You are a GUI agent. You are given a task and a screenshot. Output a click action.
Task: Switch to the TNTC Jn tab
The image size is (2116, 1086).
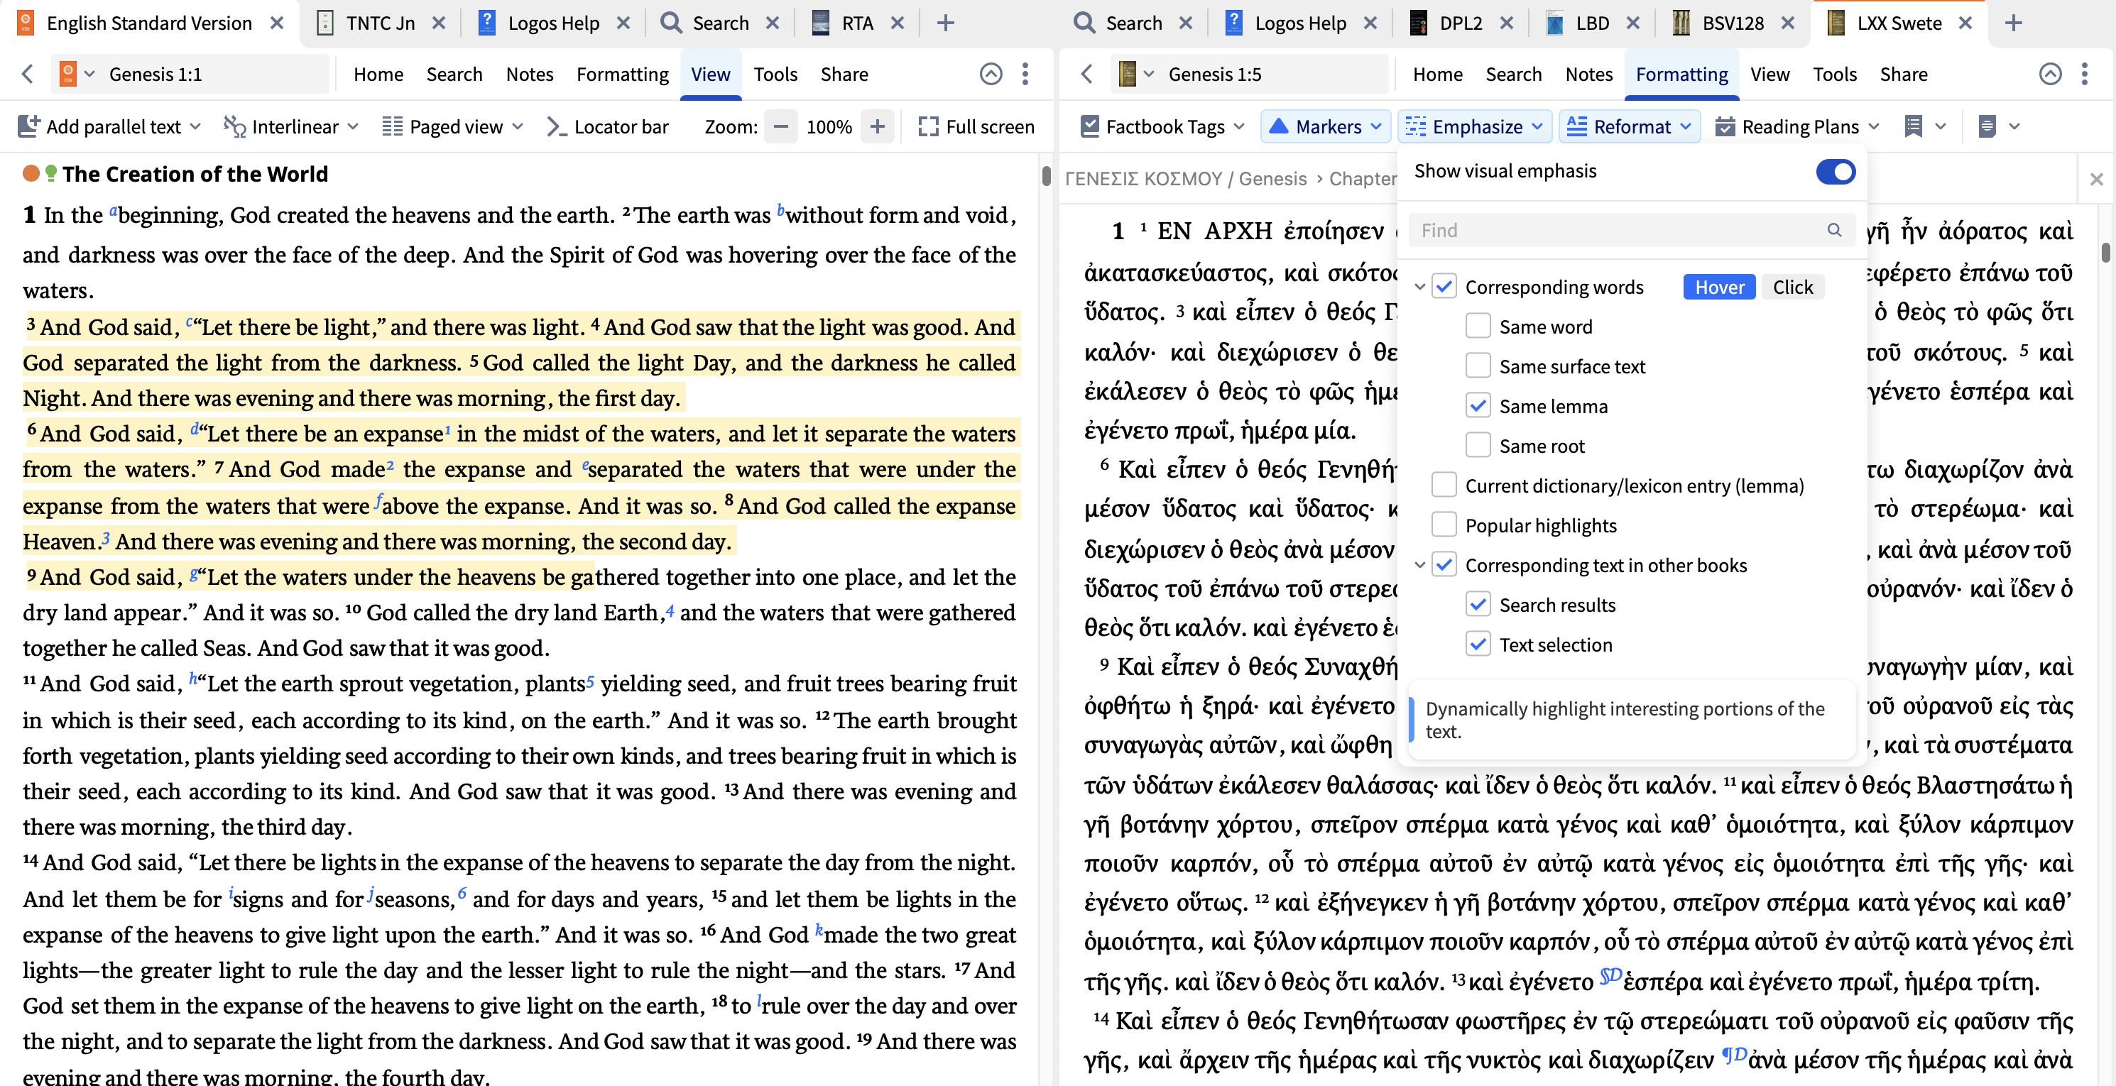click(379, 23)
